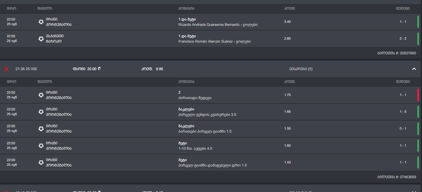Click the red X icon on the 21:38 ticket
This screenshot has width=422, height=192.
[6, 69]
